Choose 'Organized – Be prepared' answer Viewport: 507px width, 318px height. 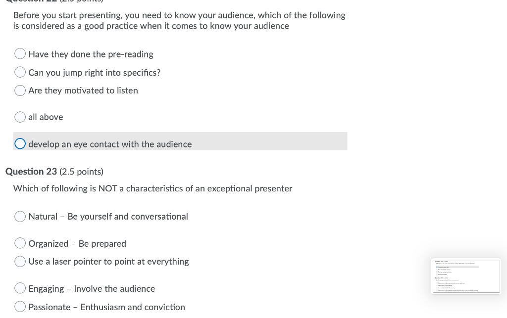click(x=20, y=243)
